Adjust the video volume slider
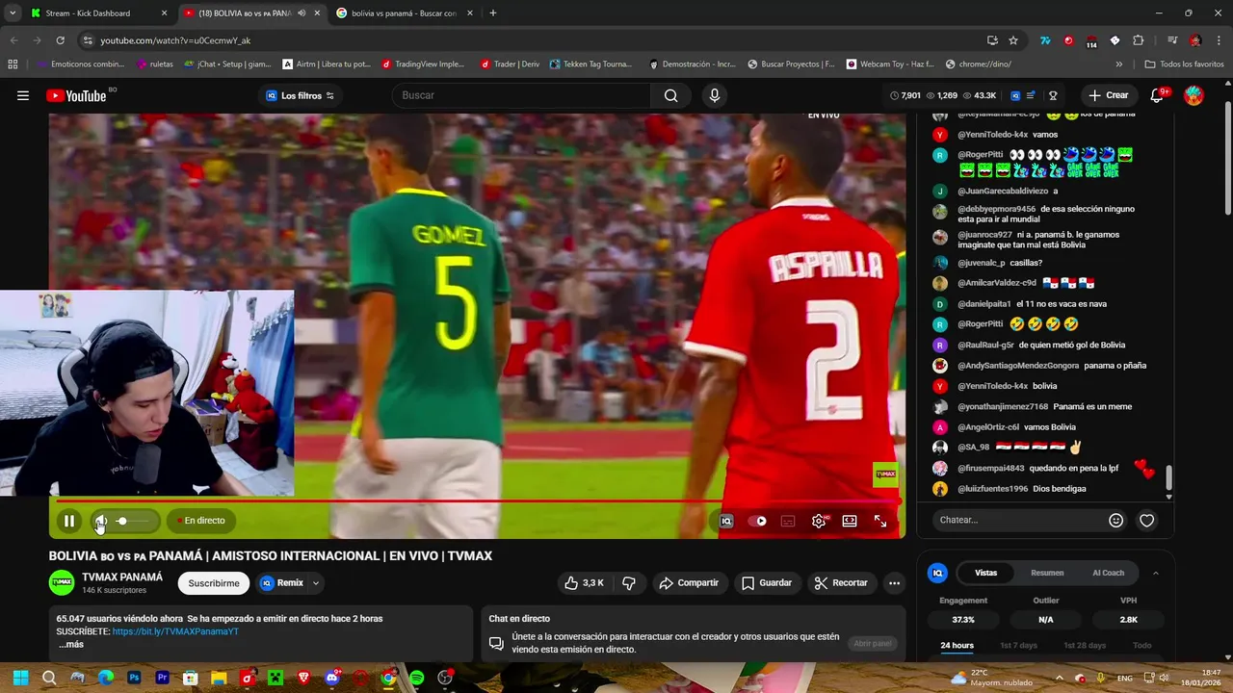 135,521
